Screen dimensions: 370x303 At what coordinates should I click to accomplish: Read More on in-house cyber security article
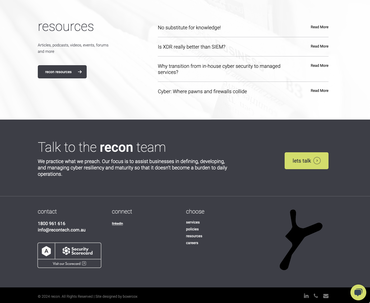coord(319,65)
